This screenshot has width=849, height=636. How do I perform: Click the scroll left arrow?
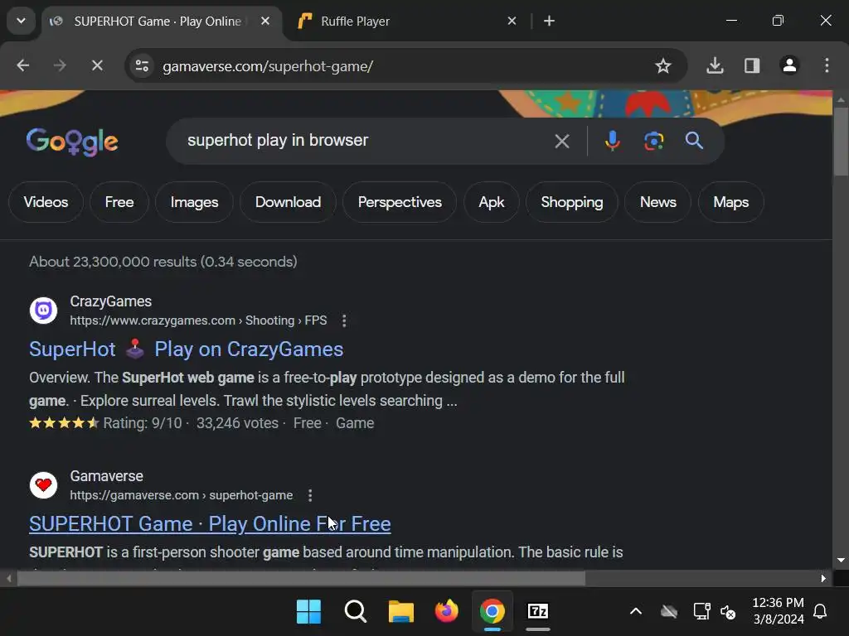pos(8,578)
